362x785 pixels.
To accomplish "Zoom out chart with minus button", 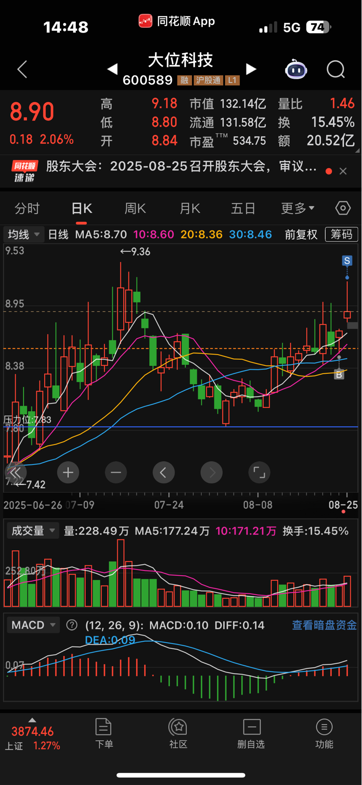I will coord(116,472).
